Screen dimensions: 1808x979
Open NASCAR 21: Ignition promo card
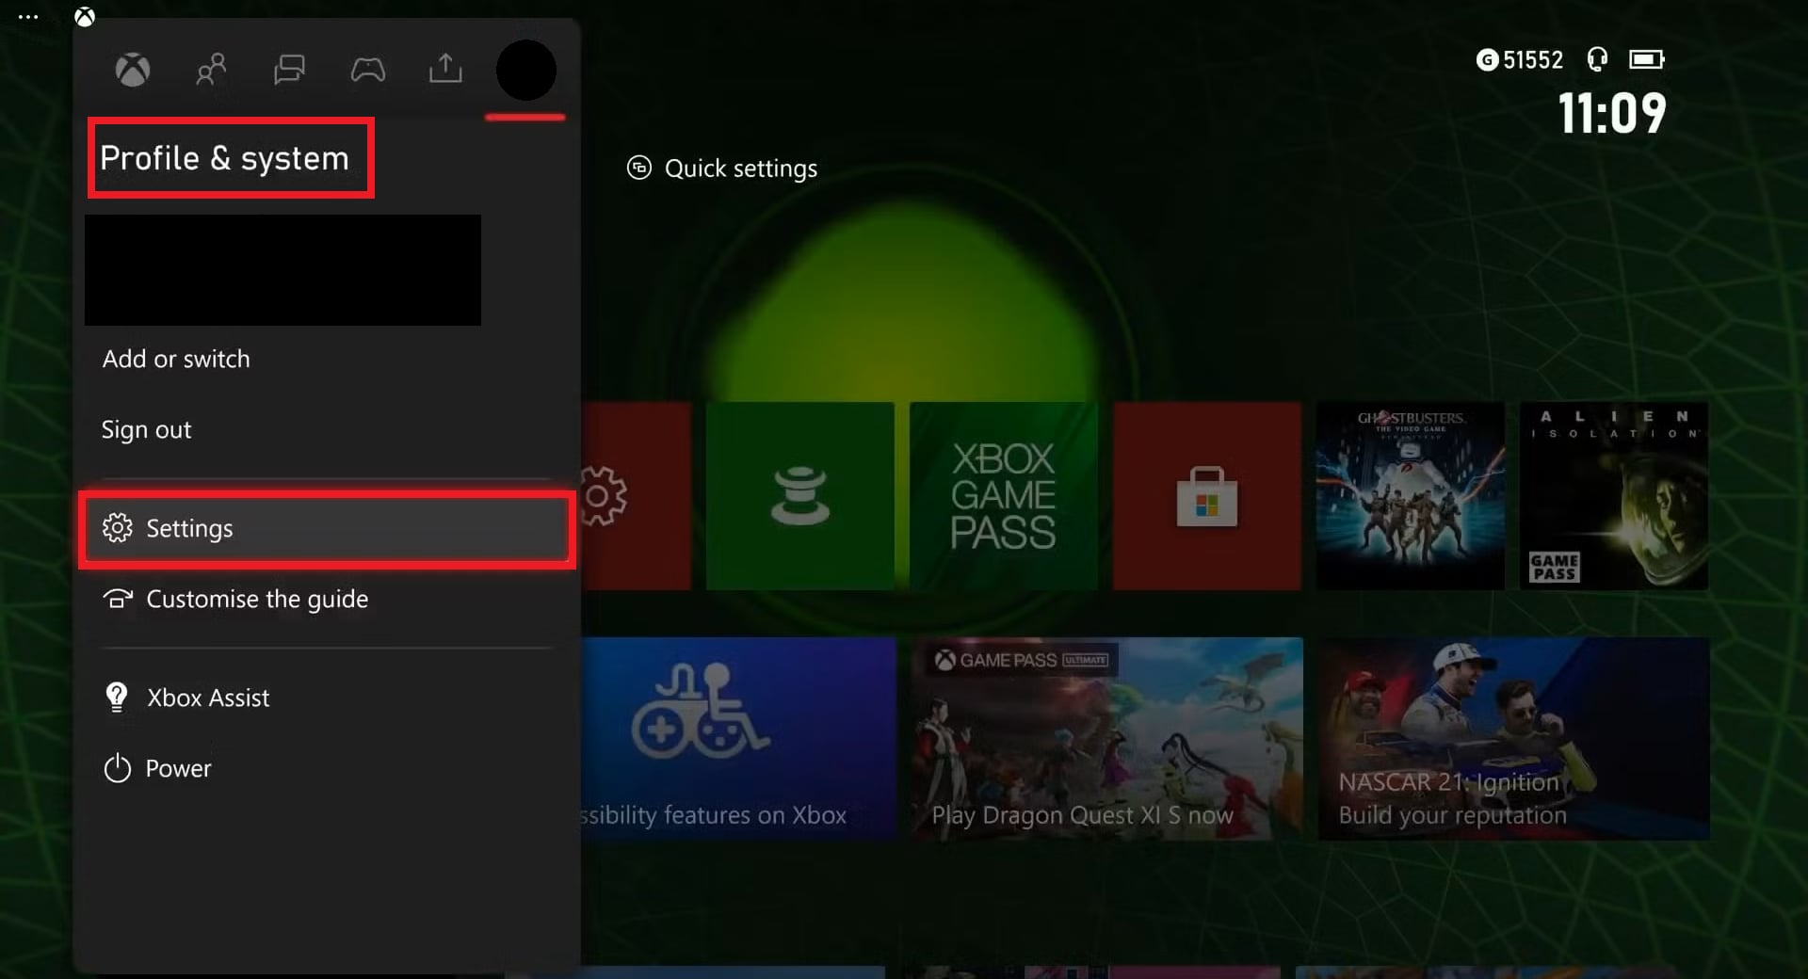(x=1513, y=739)
